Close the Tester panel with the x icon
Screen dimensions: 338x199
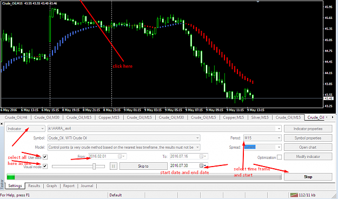coord(2,124)
